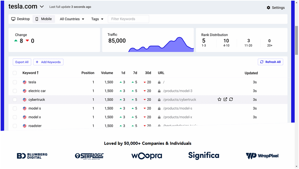The width and height of the screenshot is (299, 169).
Task: Click the 'tesla' keyword text
Action: (x=32, y=82)
